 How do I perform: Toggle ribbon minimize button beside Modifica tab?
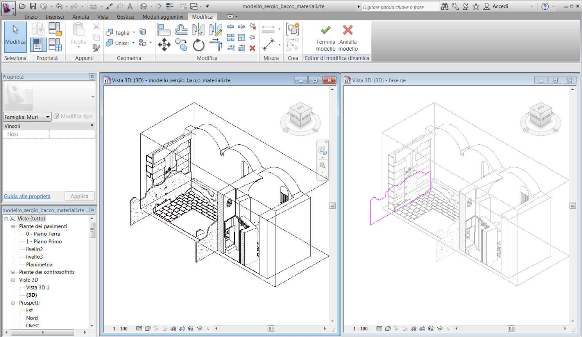pyautogui.click(x=230, y=16)
